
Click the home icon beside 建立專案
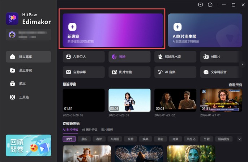(13, 57)
